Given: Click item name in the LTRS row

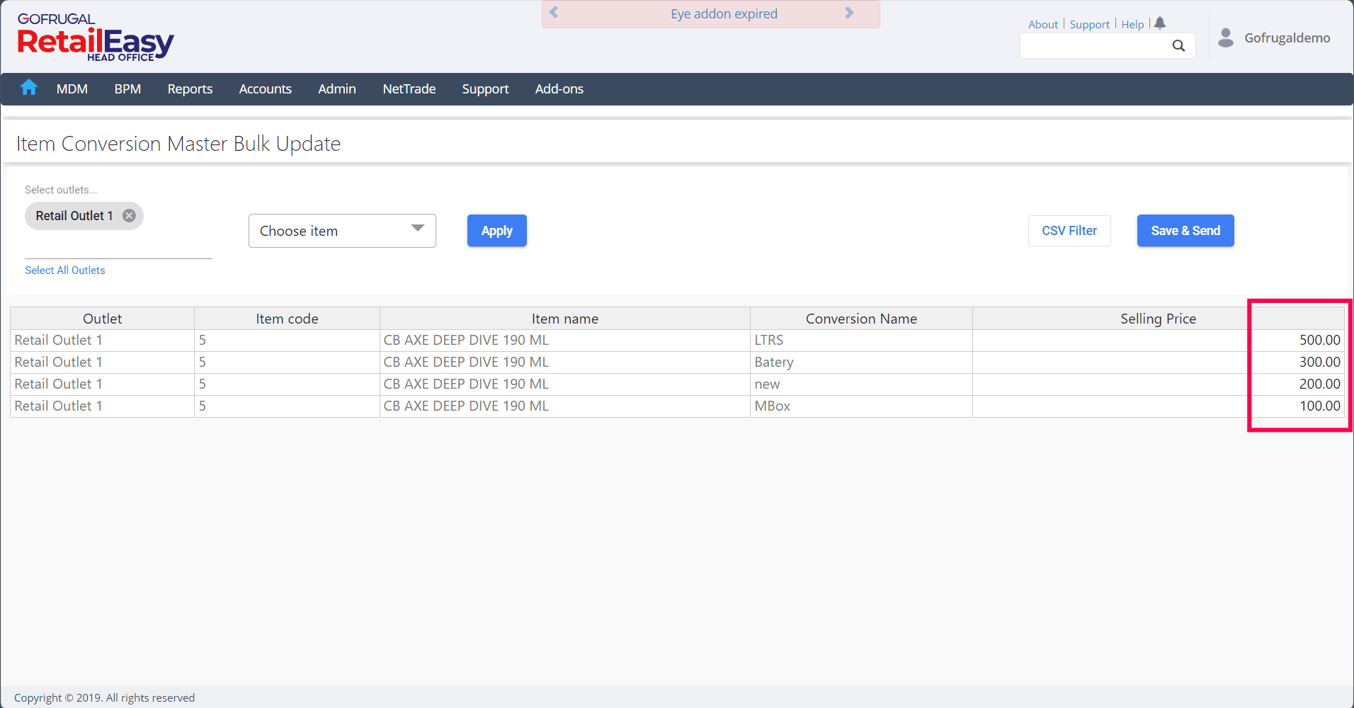Looking at the screenshot, I should point(565,341).
